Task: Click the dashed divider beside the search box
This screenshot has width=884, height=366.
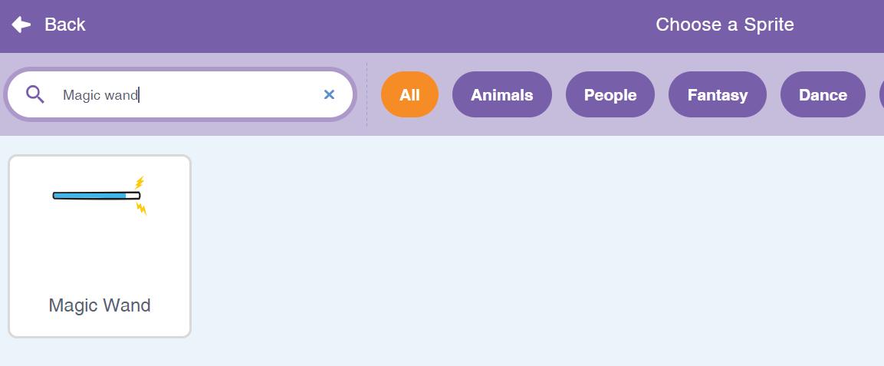Action: 366,94
